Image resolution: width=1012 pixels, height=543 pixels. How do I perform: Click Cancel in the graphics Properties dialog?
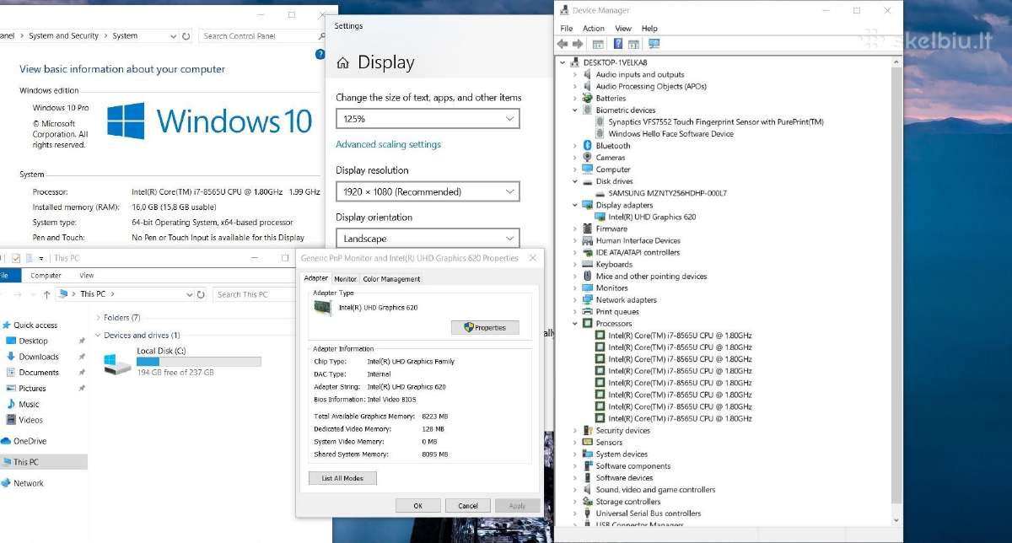pos(468,506)
